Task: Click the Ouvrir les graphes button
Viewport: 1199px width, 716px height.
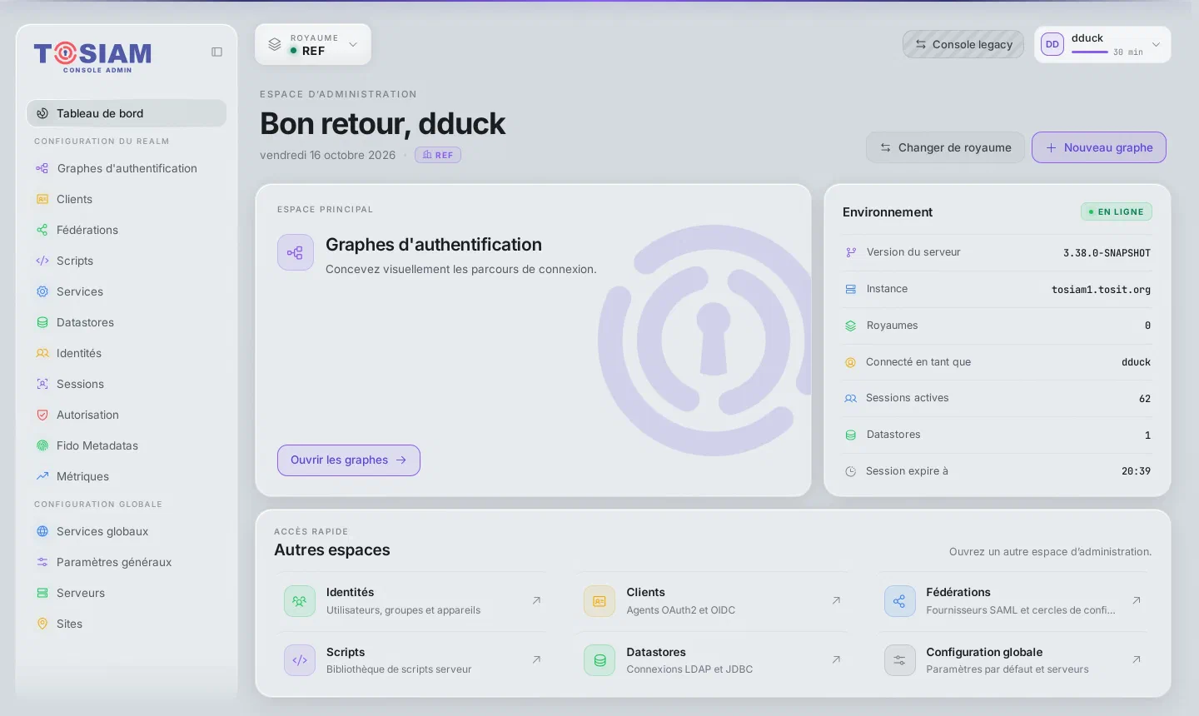Action: [348, 460]
